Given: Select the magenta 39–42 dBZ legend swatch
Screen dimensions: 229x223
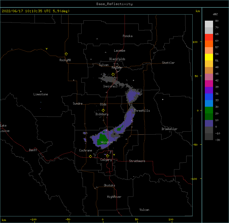Looking at the screenshot, I should pos(209,83).
